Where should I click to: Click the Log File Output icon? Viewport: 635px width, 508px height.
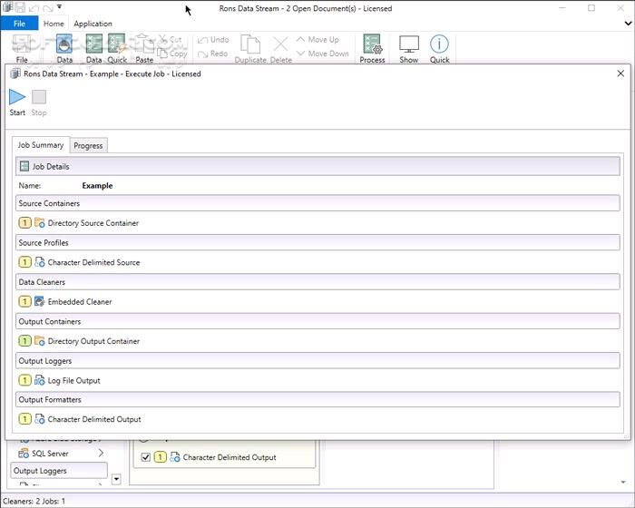click(x=40, y=381)
